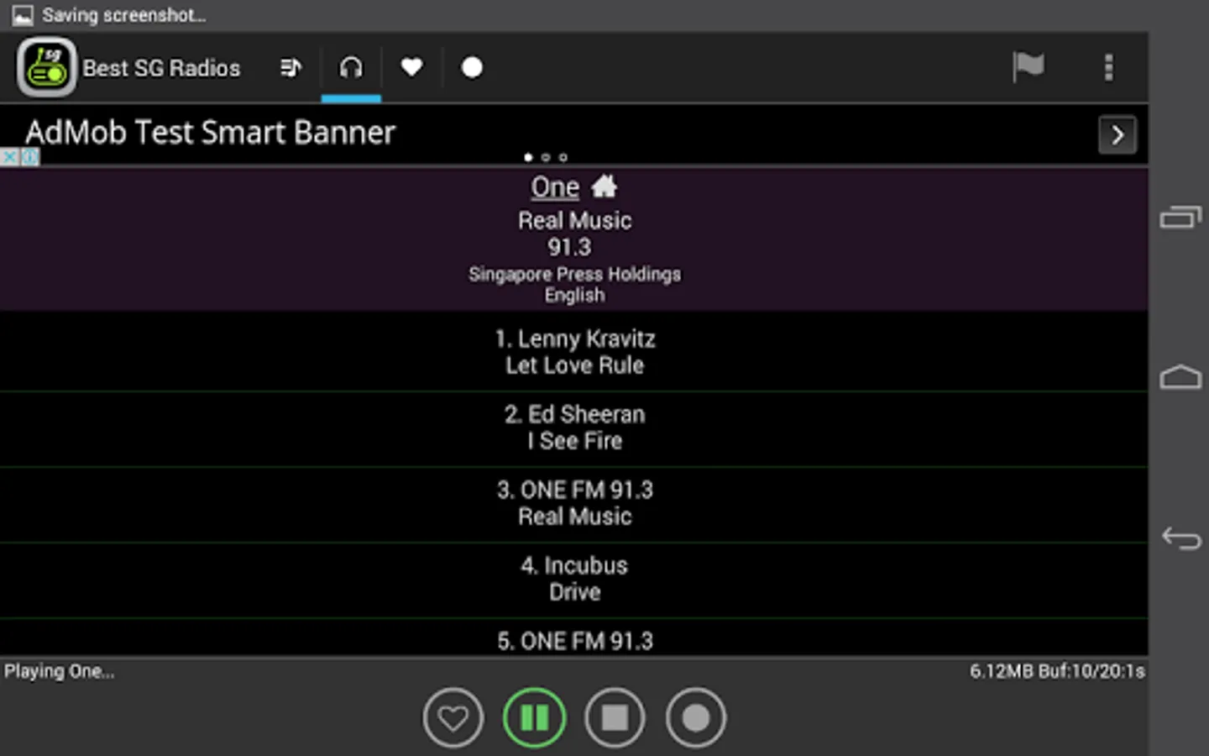Open the Saving screenshot notification
This screenshot has width=1209, height=756.
109,15
